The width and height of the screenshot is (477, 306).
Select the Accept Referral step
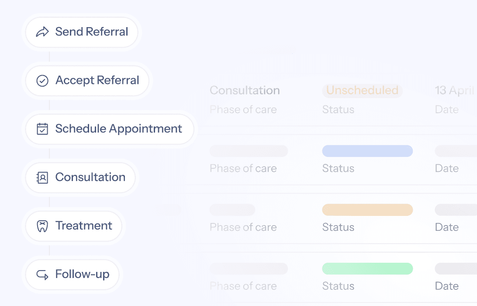coord(97,80)
